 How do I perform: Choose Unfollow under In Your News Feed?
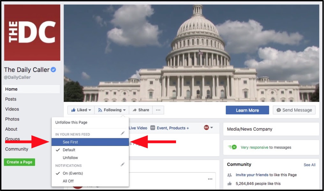click(90, 158)
